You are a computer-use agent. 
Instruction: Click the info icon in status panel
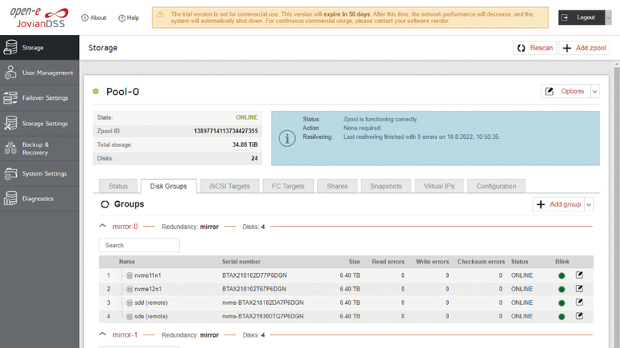287,139
